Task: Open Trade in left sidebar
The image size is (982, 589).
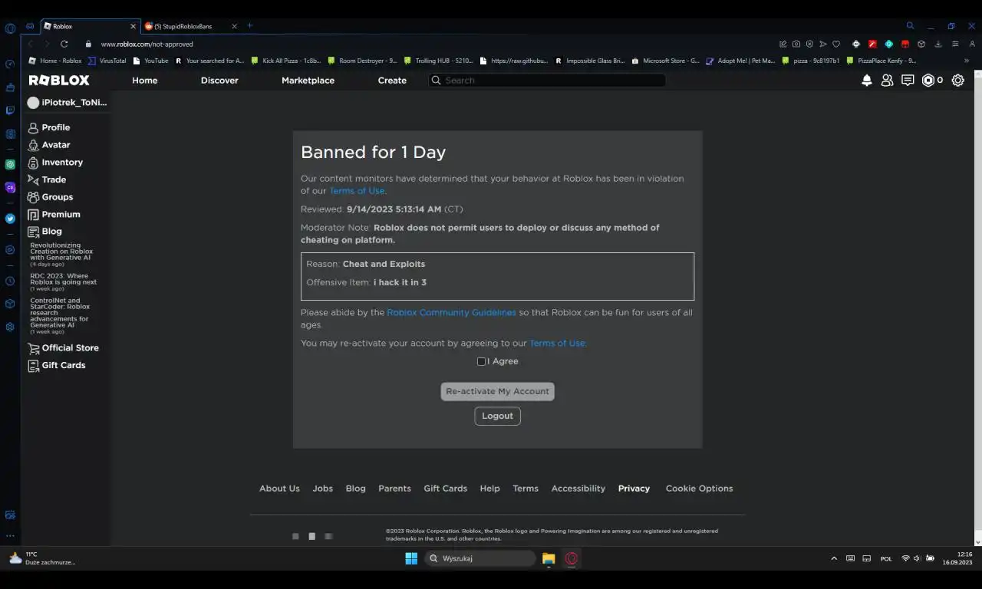Action: click(47, 179)
